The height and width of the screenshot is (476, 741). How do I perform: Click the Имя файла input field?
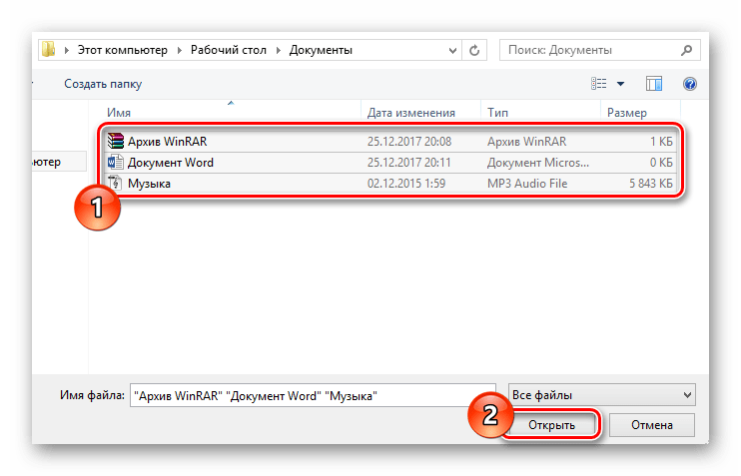tap(313, 395)
